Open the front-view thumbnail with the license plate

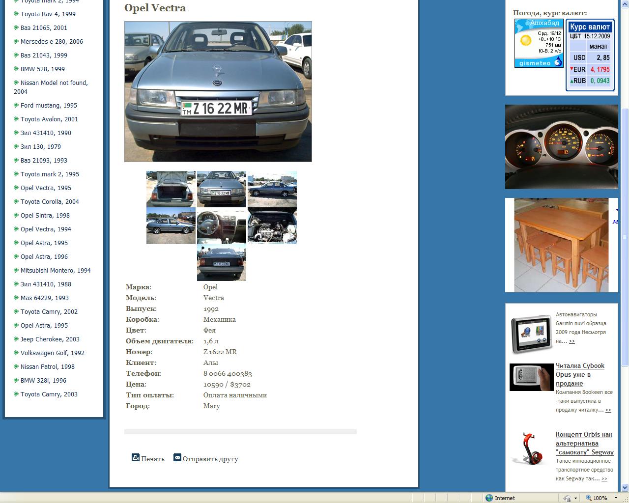222,189
